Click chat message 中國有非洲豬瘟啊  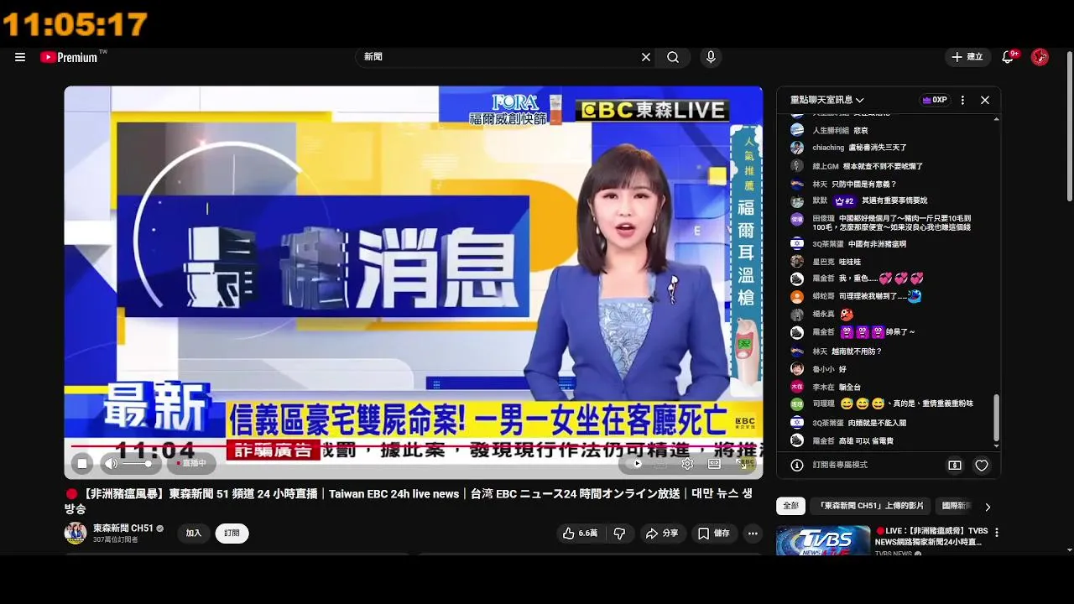877,244
